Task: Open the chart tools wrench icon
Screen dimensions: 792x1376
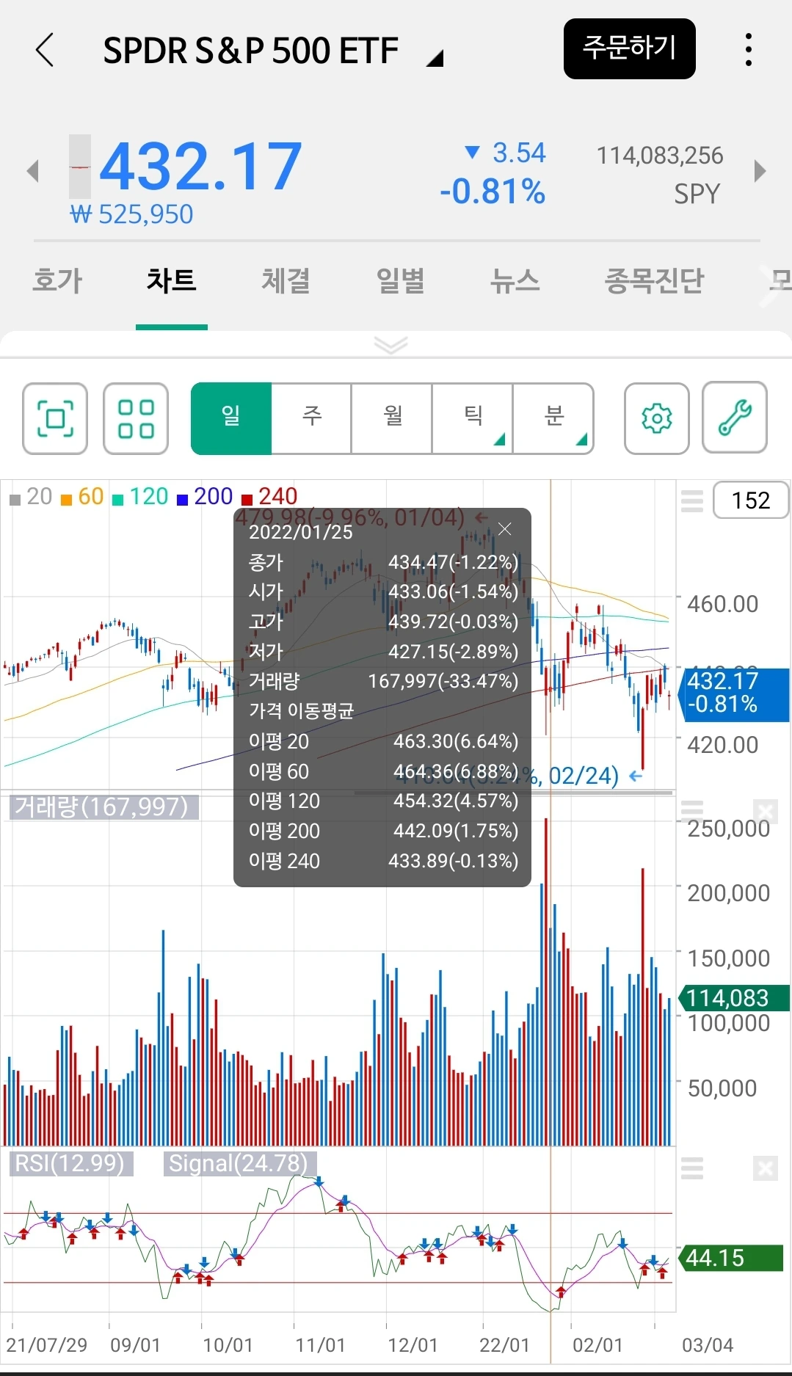Action: tap(735, 418)
